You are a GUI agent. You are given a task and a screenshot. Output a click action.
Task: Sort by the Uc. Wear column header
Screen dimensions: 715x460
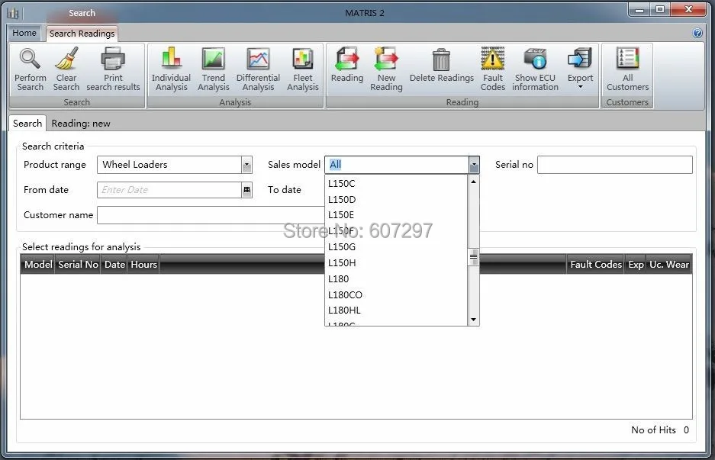(669, 265)
